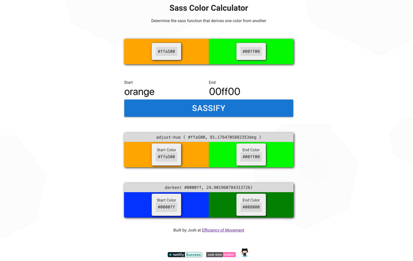Click the End Color #008000 card

[x=251, y=205]
